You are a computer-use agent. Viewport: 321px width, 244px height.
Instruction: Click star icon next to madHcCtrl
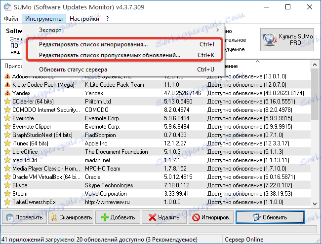[7, 160]
